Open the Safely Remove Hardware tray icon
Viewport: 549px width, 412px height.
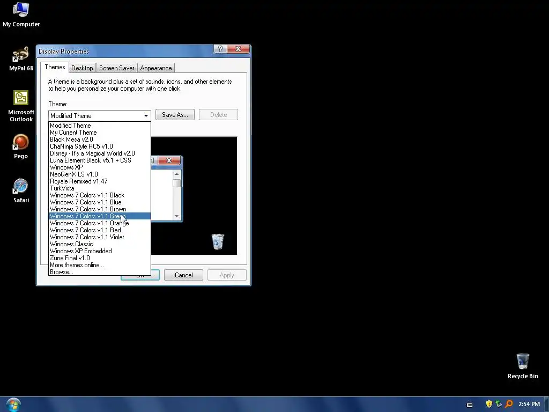point(499,404)
